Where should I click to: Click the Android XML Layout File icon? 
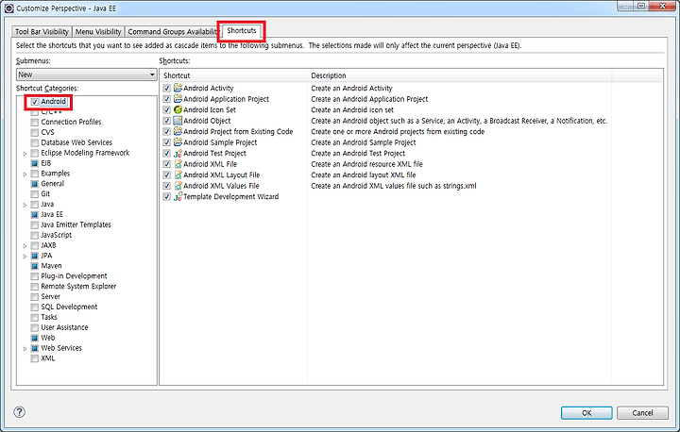coord(178,174)
